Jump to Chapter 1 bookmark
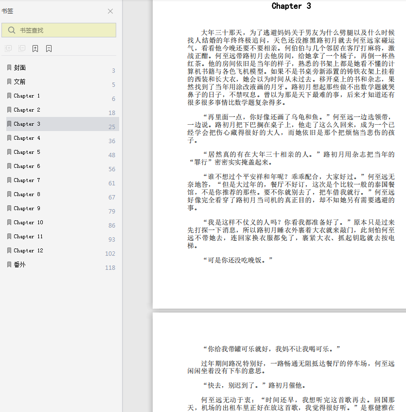The width and height of the screenshot is (406, 412). coord(63,96)
